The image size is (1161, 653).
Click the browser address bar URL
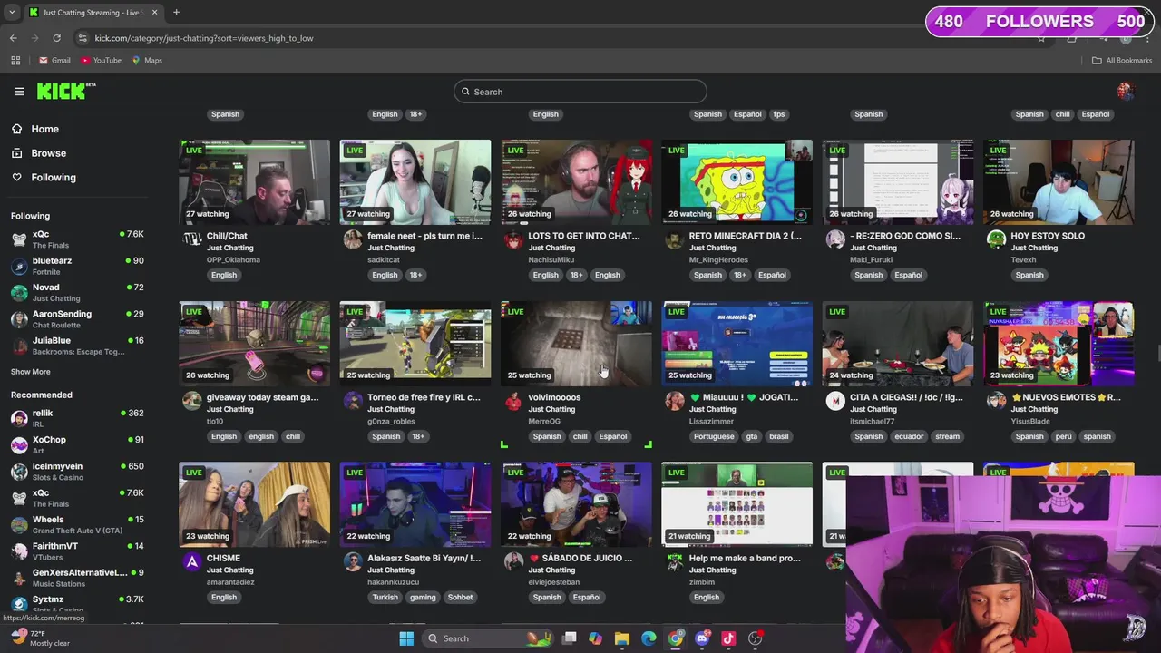coord(204,38)
